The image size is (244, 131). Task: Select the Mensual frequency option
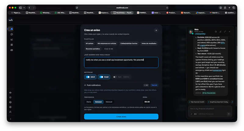[x=109, y=102]
